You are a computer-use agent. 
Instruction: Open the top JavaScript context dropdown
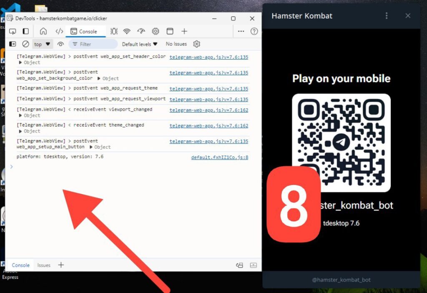(42, 44)
